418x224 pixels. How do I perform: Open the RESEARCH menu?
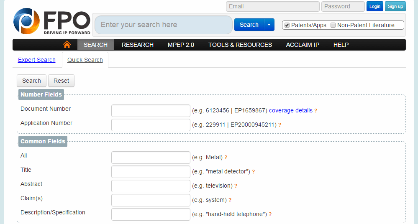[x=138, y=45]
